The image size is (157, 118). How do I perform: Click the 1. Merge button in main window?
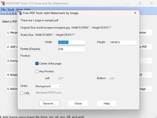click(x=12, y=33)
